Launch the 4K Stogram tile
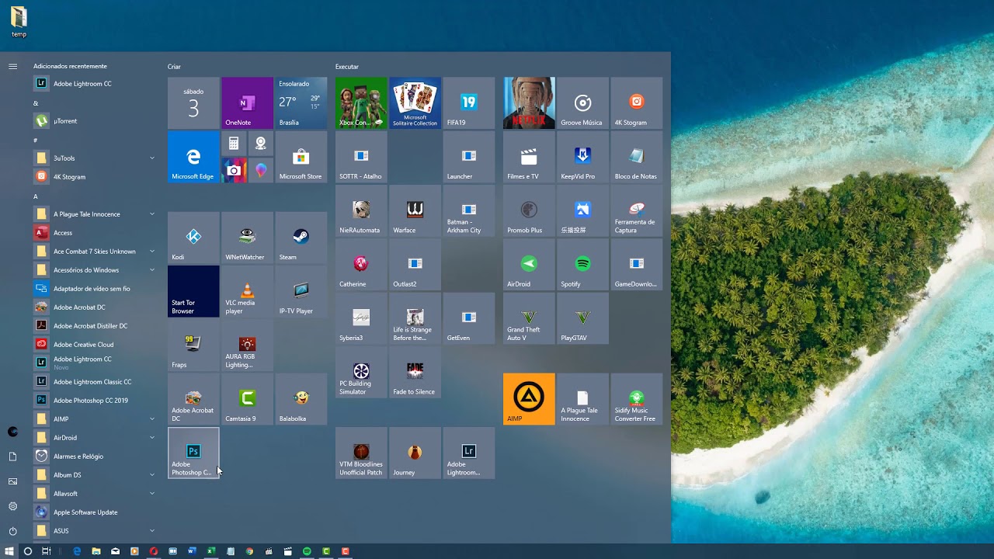 [636, 102]
